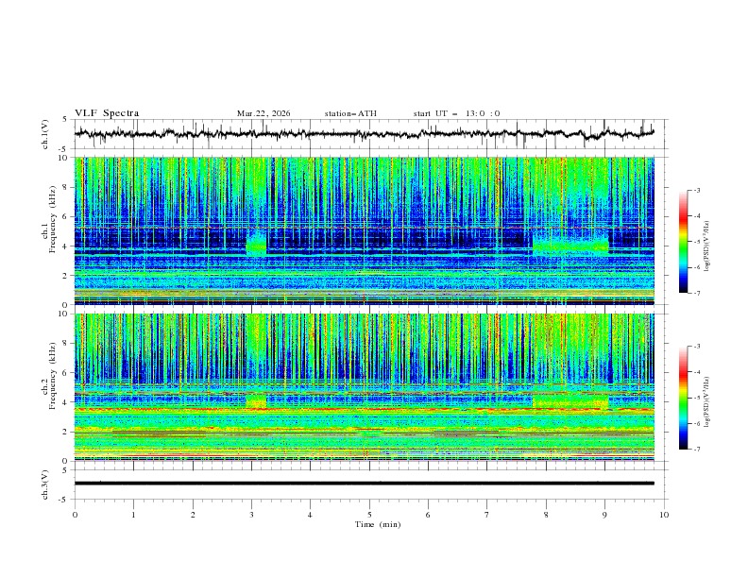The width and height of the screenshot is (748, 578).
Task: Click the ch.2 spectrogram color scale bar
Action: 684,398
